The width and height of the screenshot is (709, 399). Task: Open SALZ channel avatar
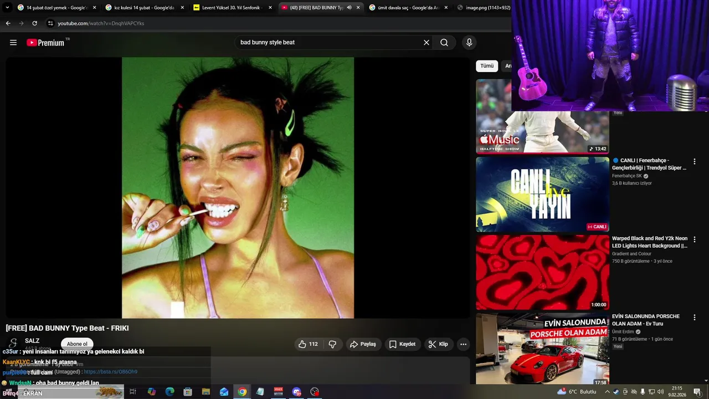coord(13,344)
